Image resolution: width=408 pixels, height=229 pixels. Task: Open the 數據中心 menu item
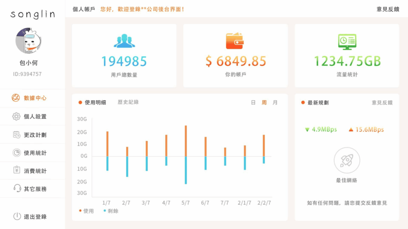[x=33, y=98]
